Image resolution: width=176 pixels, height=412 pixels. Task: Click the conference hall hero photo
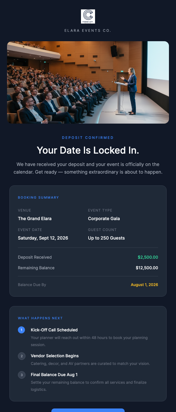88,82
